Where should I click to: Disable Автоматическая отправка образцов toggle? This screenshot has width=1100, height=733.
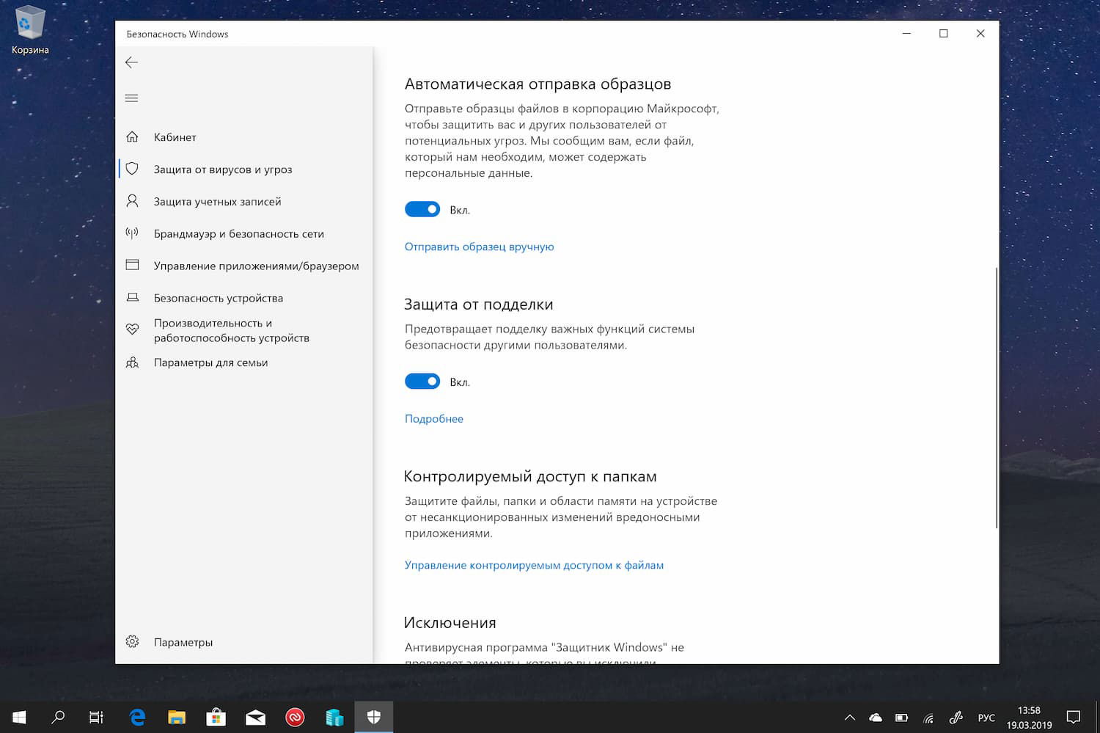tap(422, 209)
